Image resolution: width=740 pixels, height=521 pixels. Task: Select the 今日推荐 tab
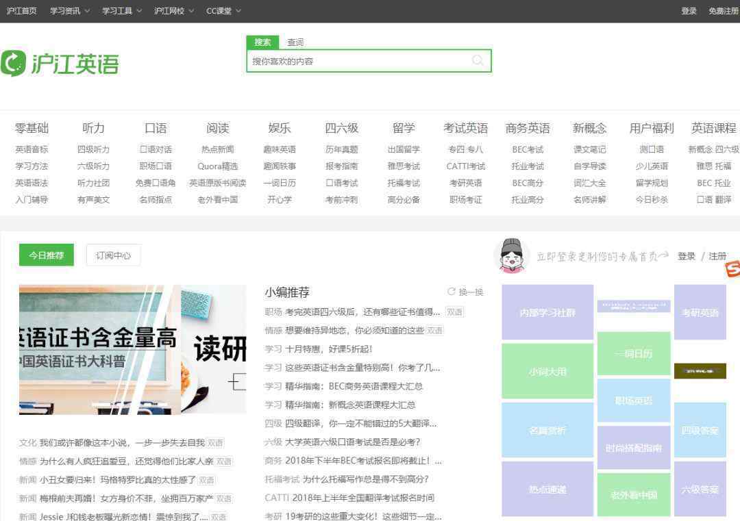pos(46,255)
